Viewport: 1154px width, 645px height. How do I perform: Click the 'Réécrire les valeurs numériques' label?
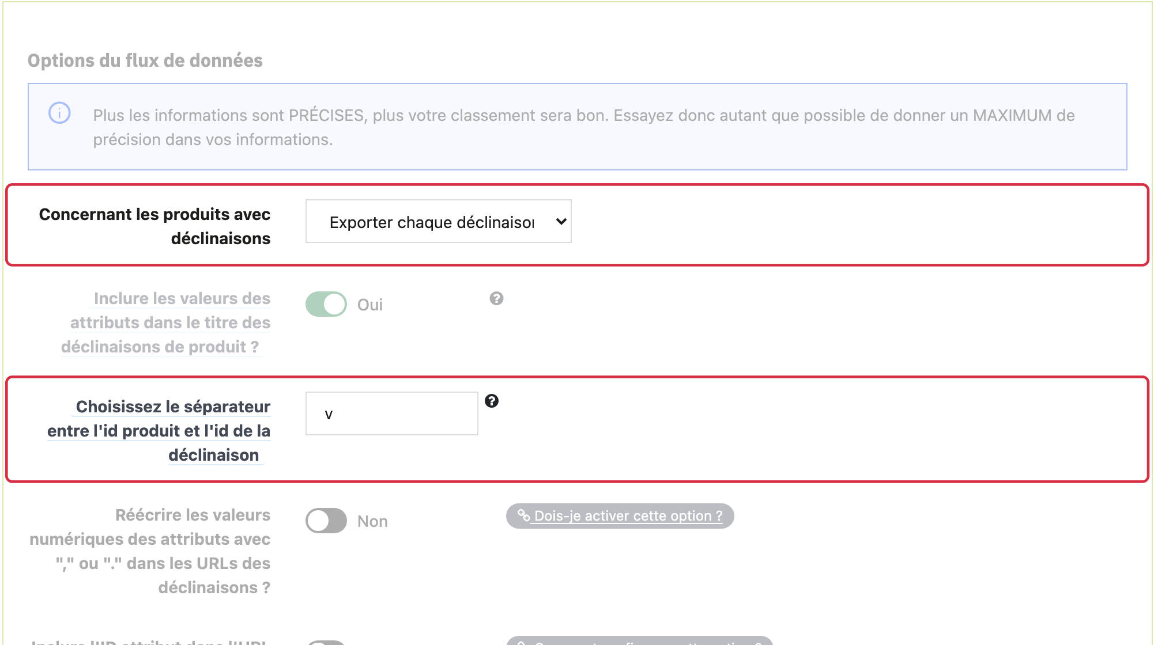pyautogui.click(x=150, y=551)
